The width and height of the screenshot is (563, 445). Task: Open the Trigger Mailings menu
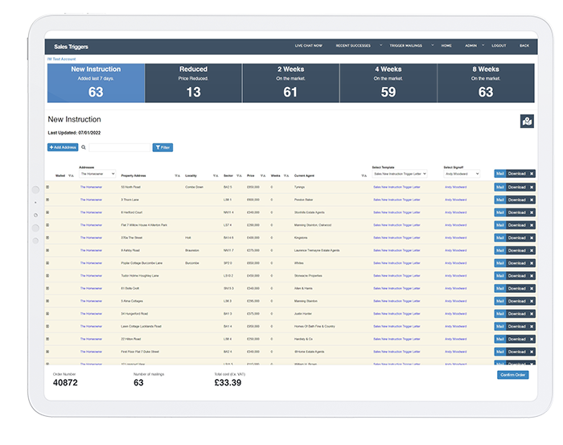412,46
